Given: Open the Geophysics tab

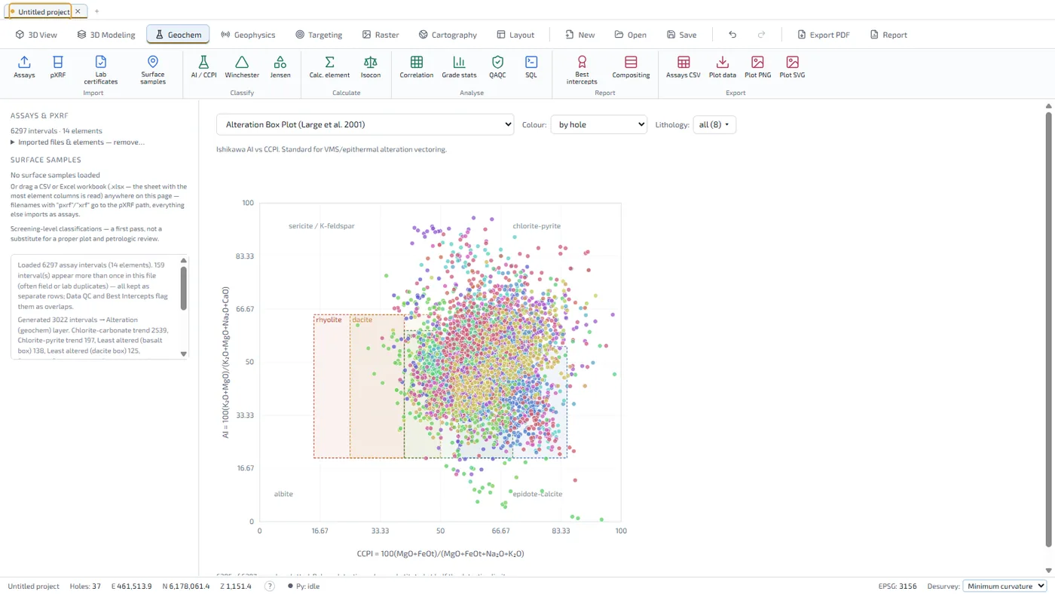Looking at the screenshot, I should [248, 35].
